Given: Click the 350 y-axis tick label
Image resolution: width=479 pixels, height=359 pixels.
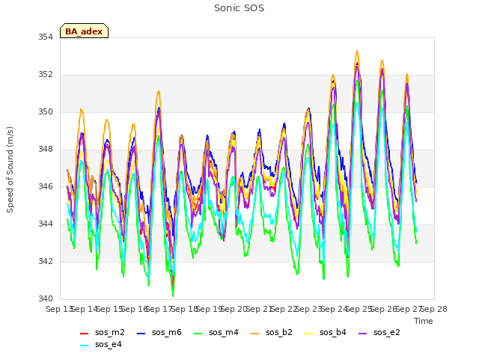Looking at the screenshot, I should [x=46, y=112].
